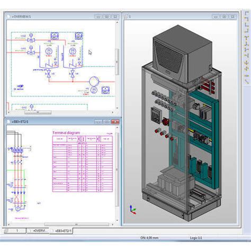Select the cross junction connection tool

pos(247,62)
